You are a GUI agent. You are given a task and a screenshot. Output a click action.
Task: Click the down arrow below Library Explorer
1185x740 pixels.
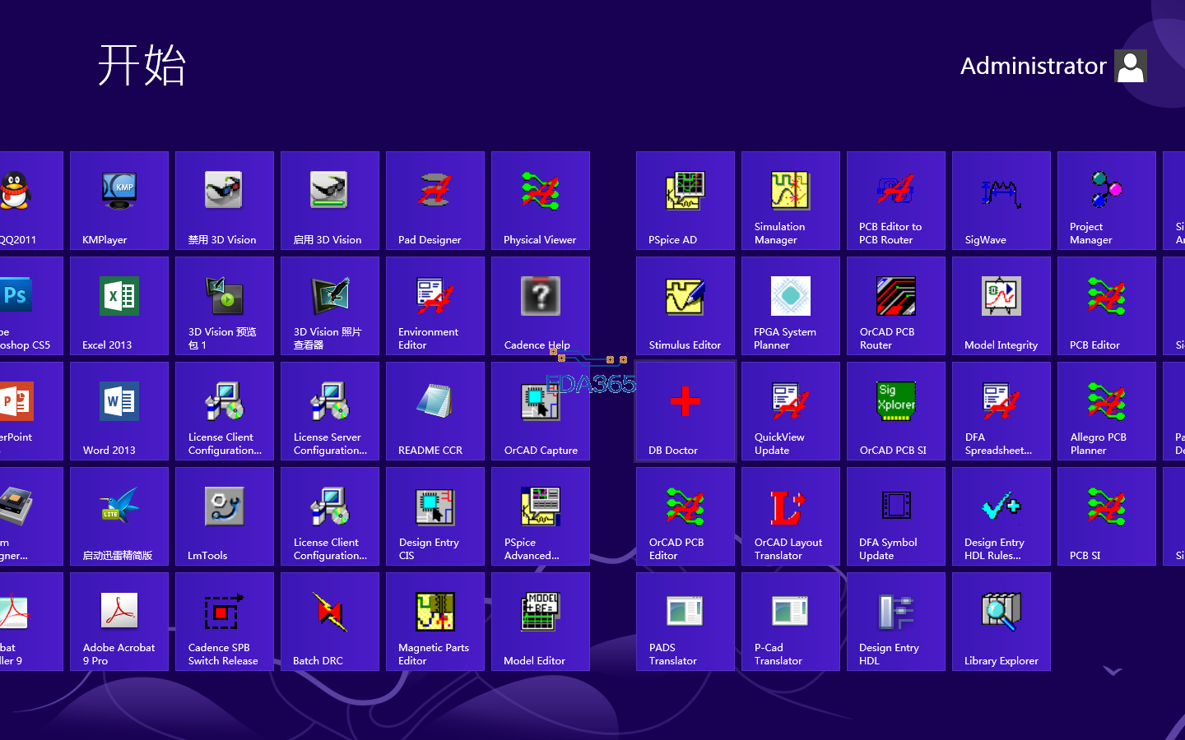pyautogui.click(x=1113, y=672)
